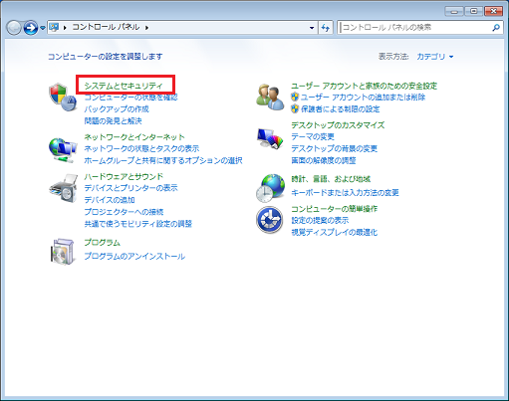Click the search magnifier icon
This screenshot has width=509, height=401.
tap(496, 28)
